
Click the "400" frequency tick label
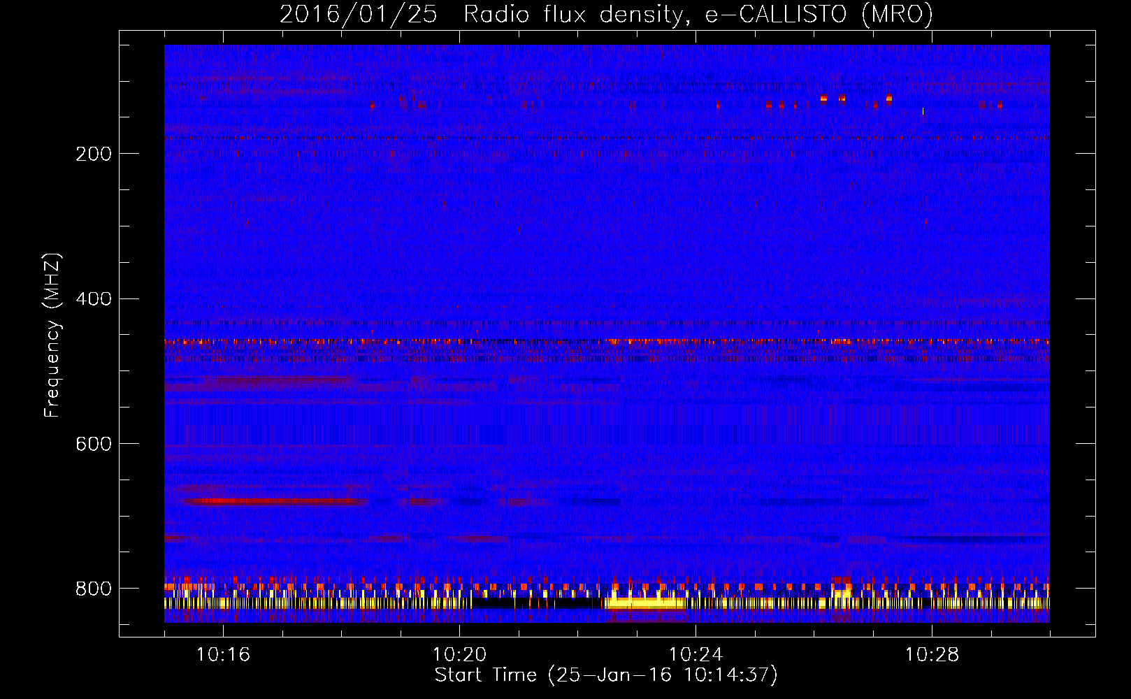tap(93, 299)
